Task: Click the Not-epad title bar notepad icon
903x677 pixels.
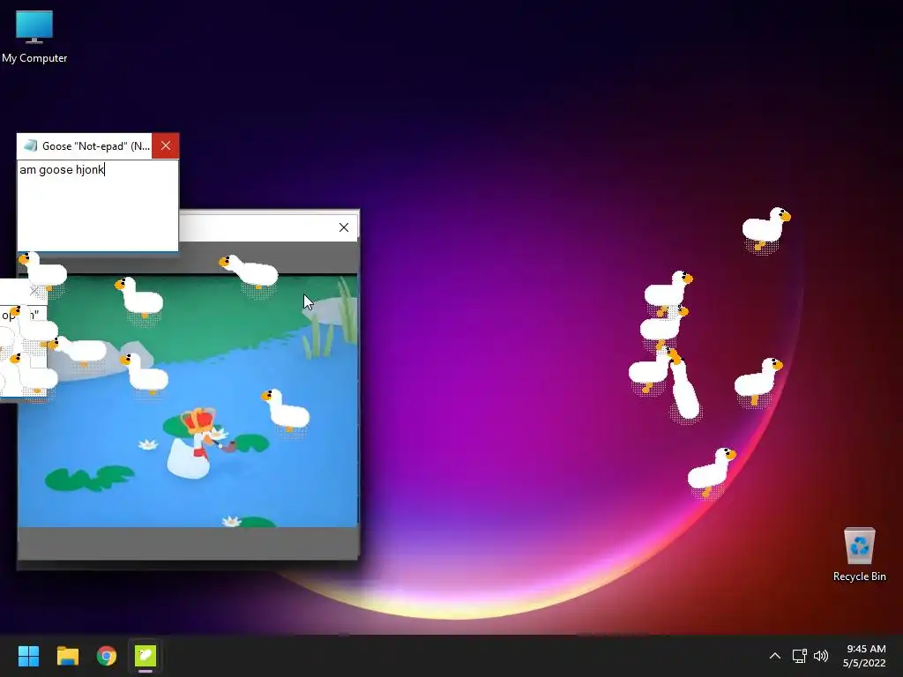Action: 31,145
